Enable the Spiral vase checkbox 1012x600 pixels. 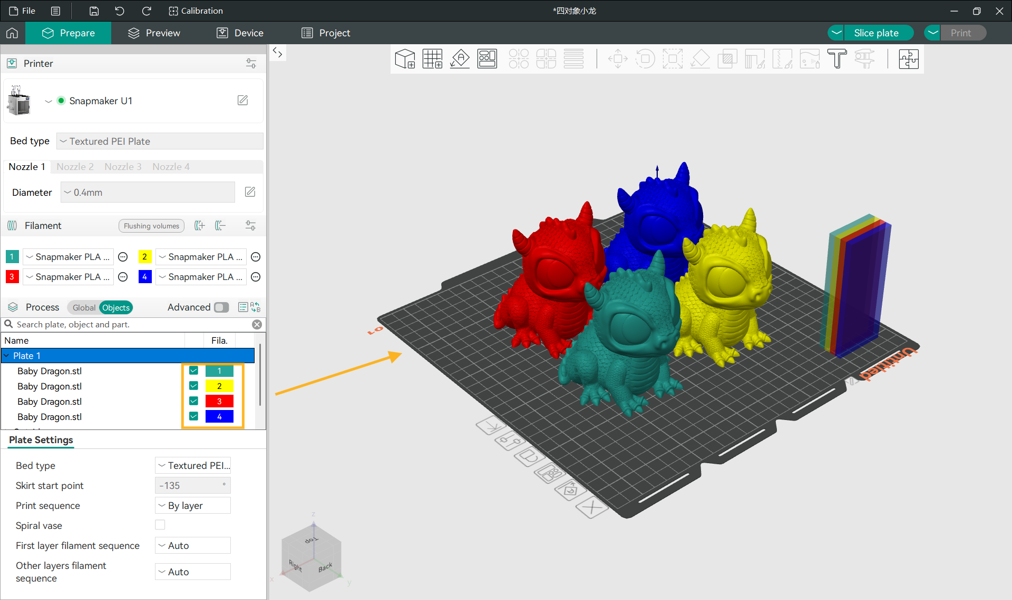(x=160, y=525)
